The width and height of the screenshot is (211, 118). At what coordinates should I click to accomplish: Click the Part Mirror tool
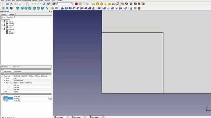(70, 8)
